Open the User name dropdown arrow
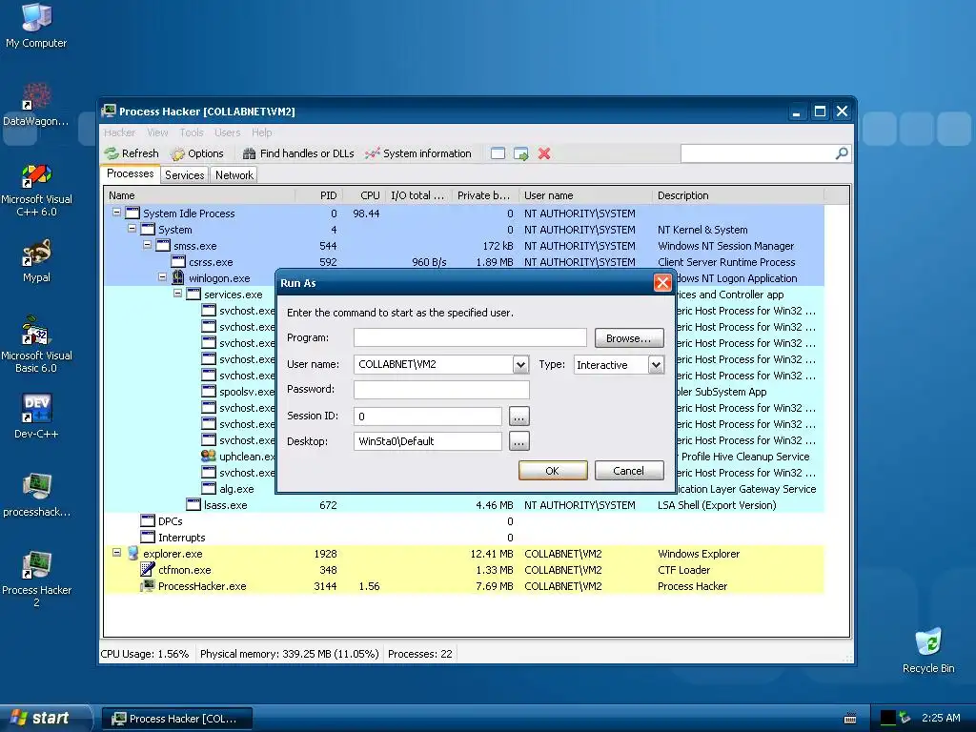This screenshot has width=976, height=732. [x=521, y=365]
